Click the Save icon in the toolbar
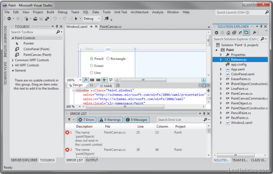 coord(41,18)
